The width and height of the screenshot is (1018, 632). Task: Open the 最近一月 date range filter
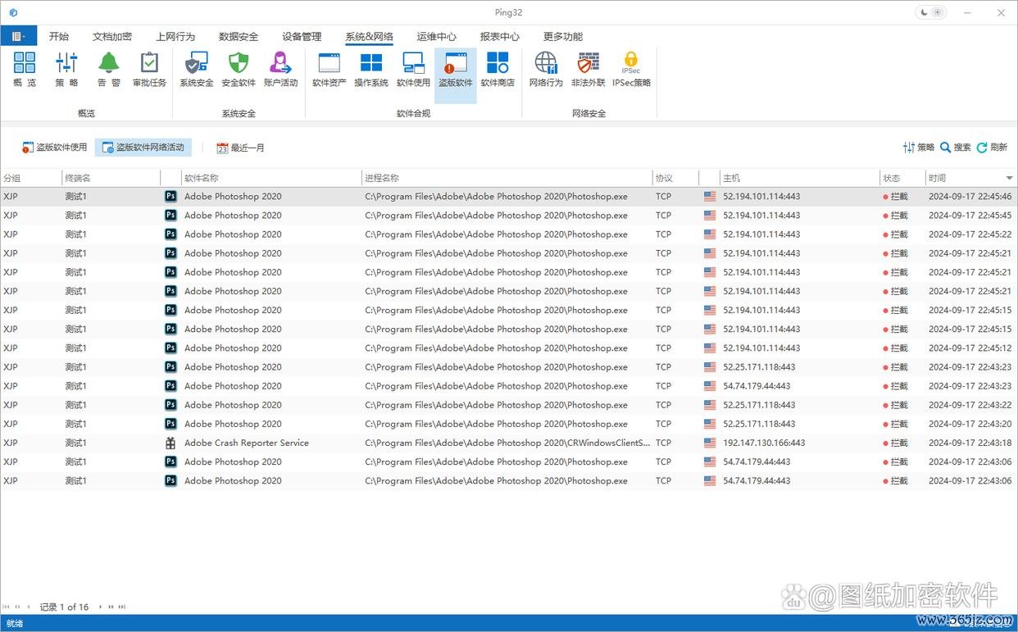pyautogui.click(x=240, y=148)
